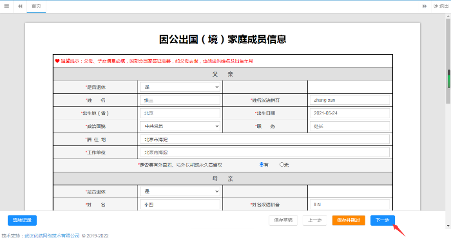This screenshot has width=451, height=240.
Task: Open father's 是否退休 dropdown
Action: coord(180,87)
